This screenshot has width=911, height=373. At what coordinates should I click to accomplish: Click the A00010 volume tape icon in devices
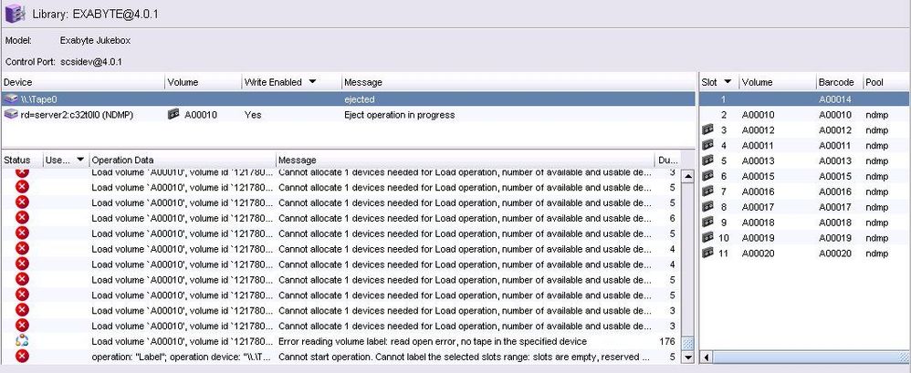click(173, 115)
